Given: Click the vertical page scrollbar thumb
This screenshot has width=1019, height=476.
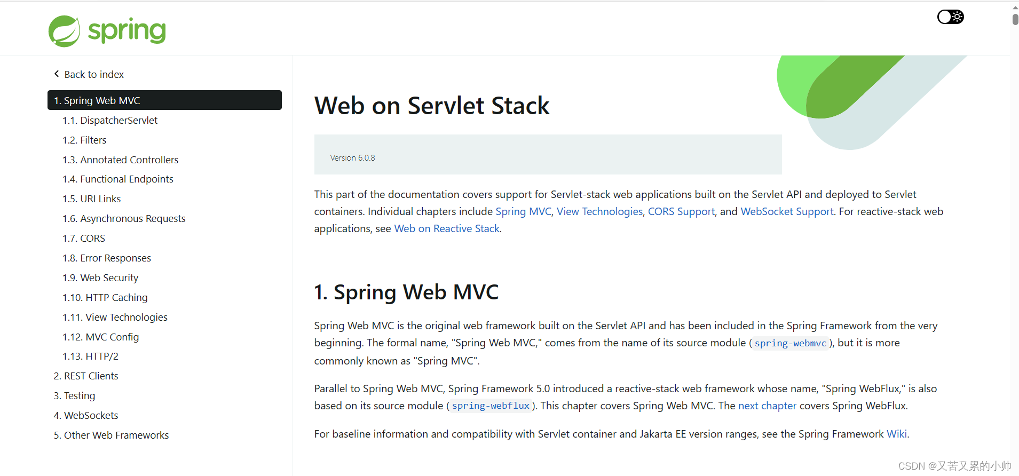Looking at the screenshot, I should click(1015, 19).
